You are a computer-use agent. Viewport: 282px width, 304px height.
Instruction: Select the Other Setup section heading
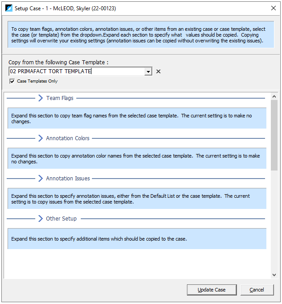[x=61, y=218]
